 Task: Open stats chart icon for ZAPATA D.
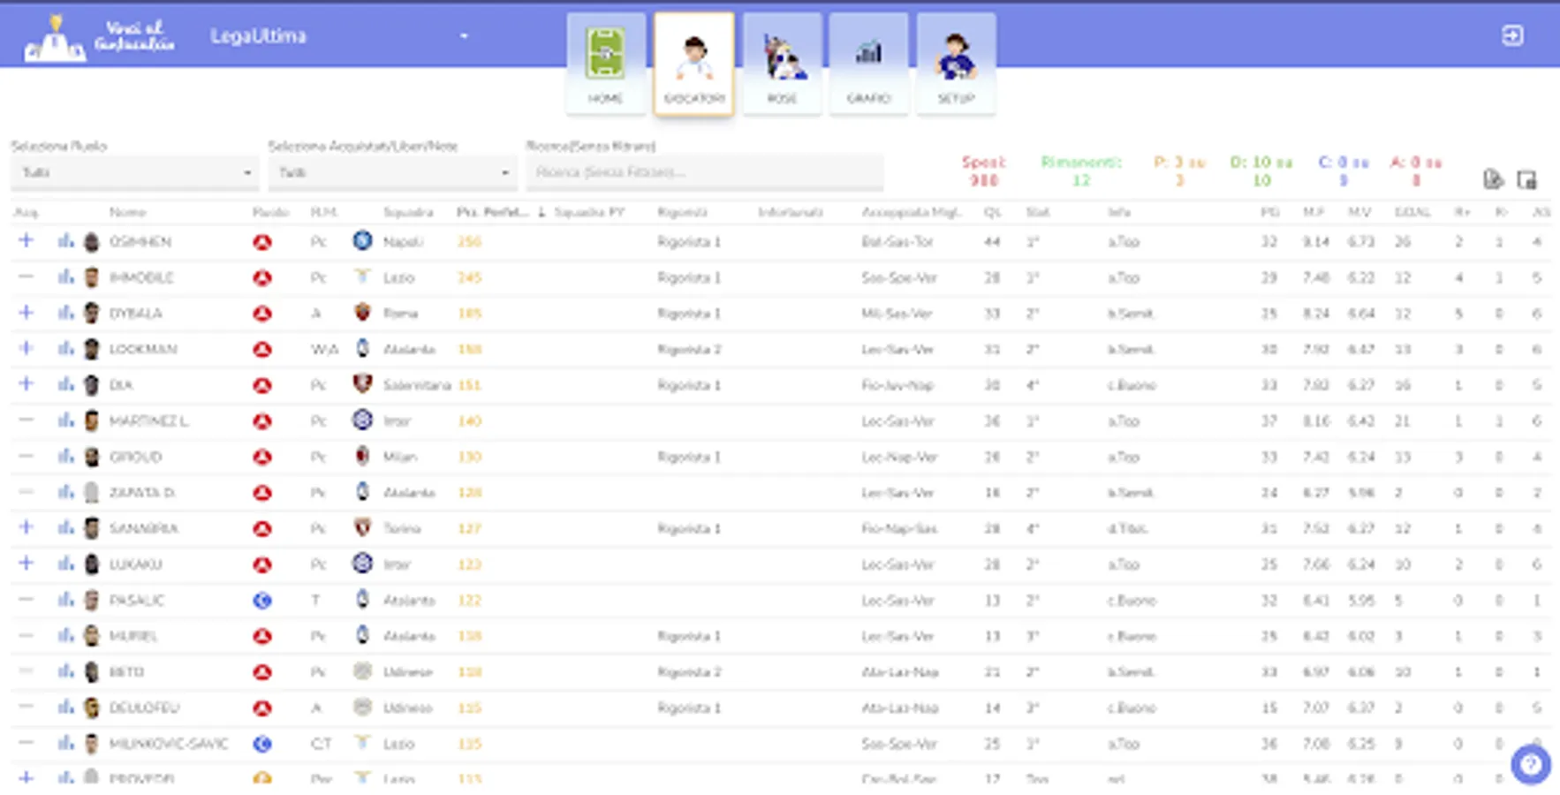coord(66,492)
